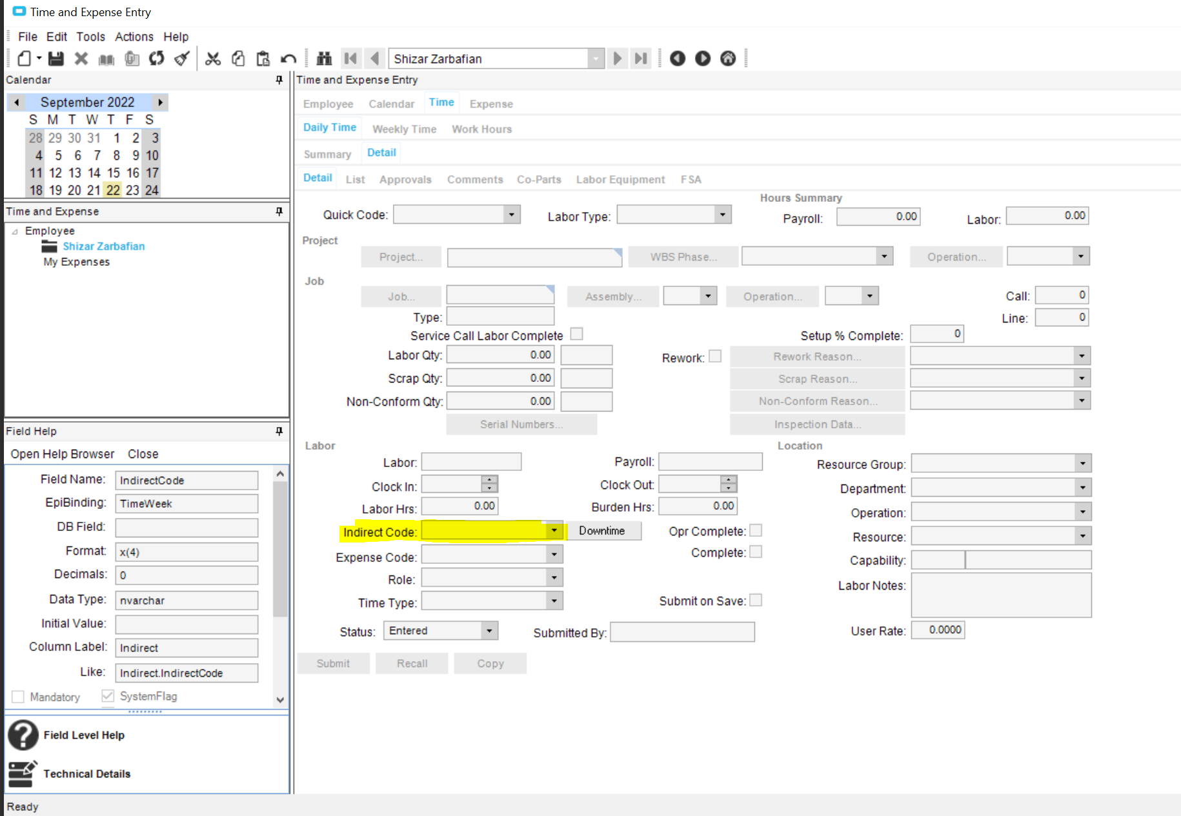Viewport: 1181px width, 816px height.
Task: Click the Open Help Browser link
Action: pos(63,454)
